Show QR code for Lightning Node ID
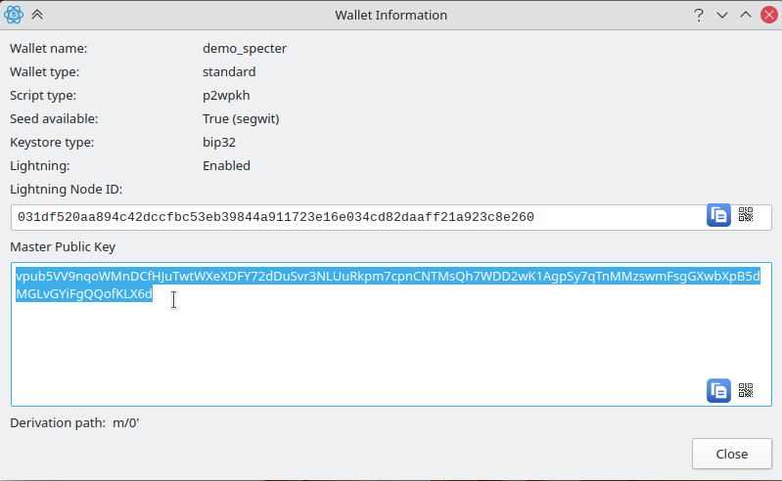This screenshot has width=782, height=481. point(746,216)
